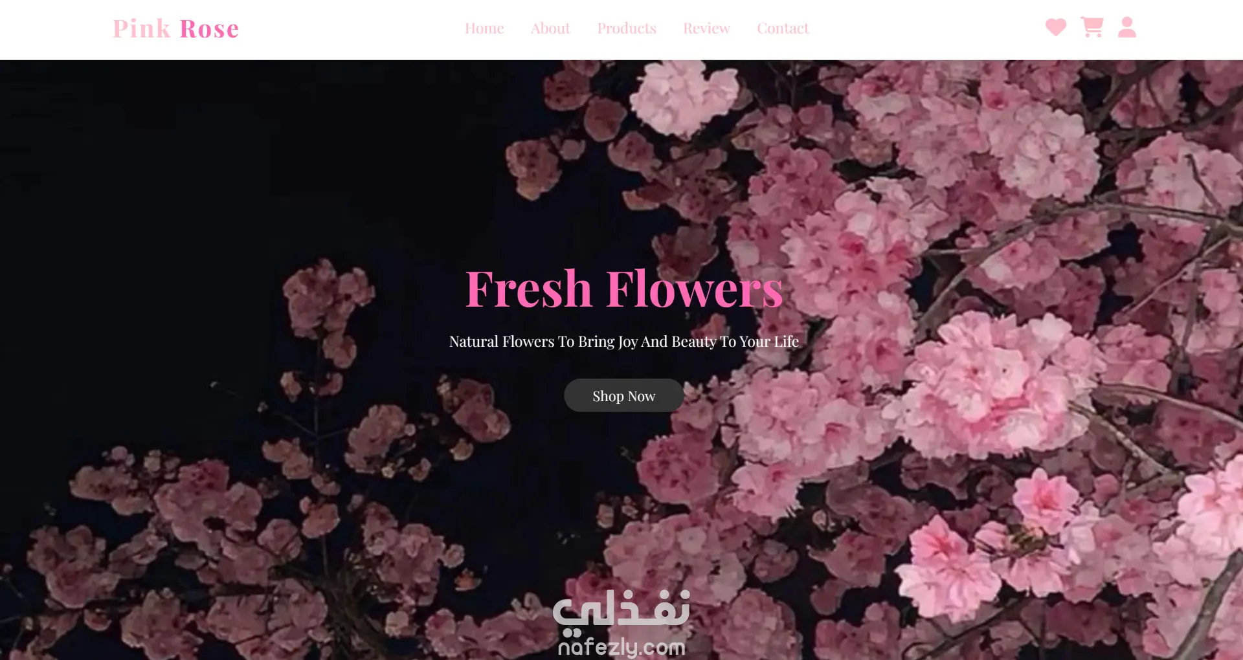This screenshot has height=660, width=1243.
Task: Go to the Home page link
Action: point(484,28)
